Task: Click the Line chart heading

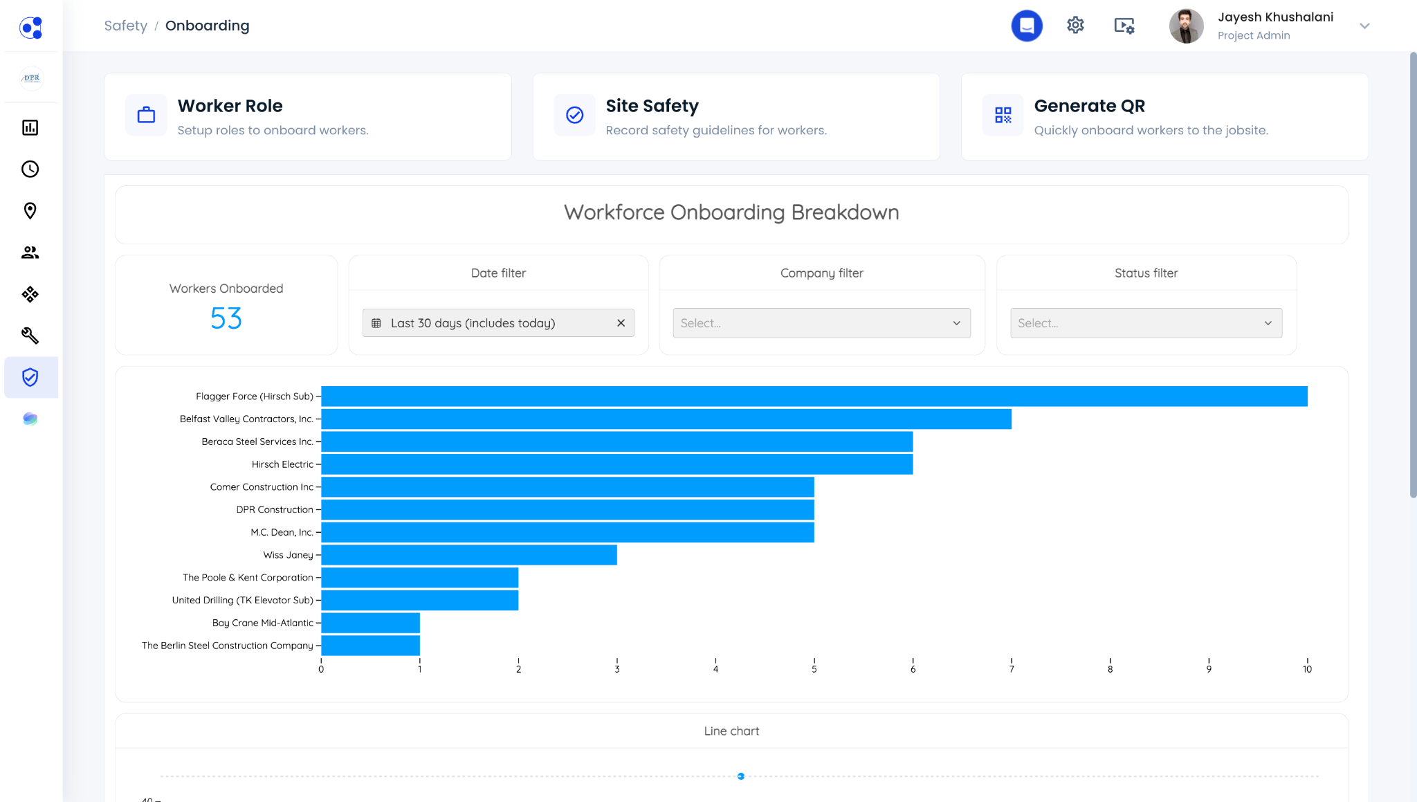Action: pos(731,731)
